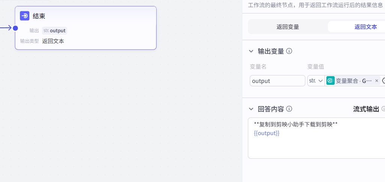
Task: Click the 返回文本 output type in node
Action: 53,41
